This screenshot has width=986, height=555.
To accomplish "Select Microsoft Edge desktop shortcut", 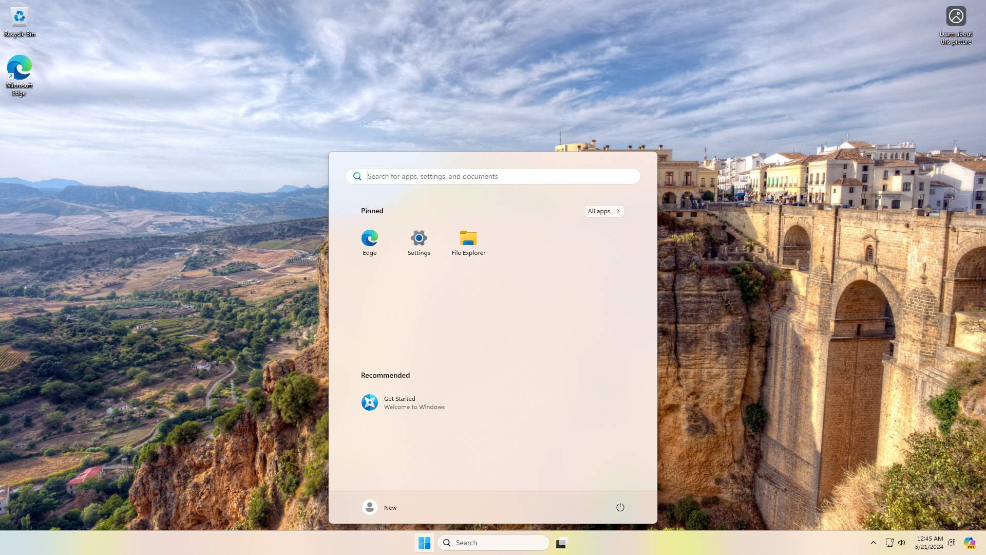I will point(20,75).
